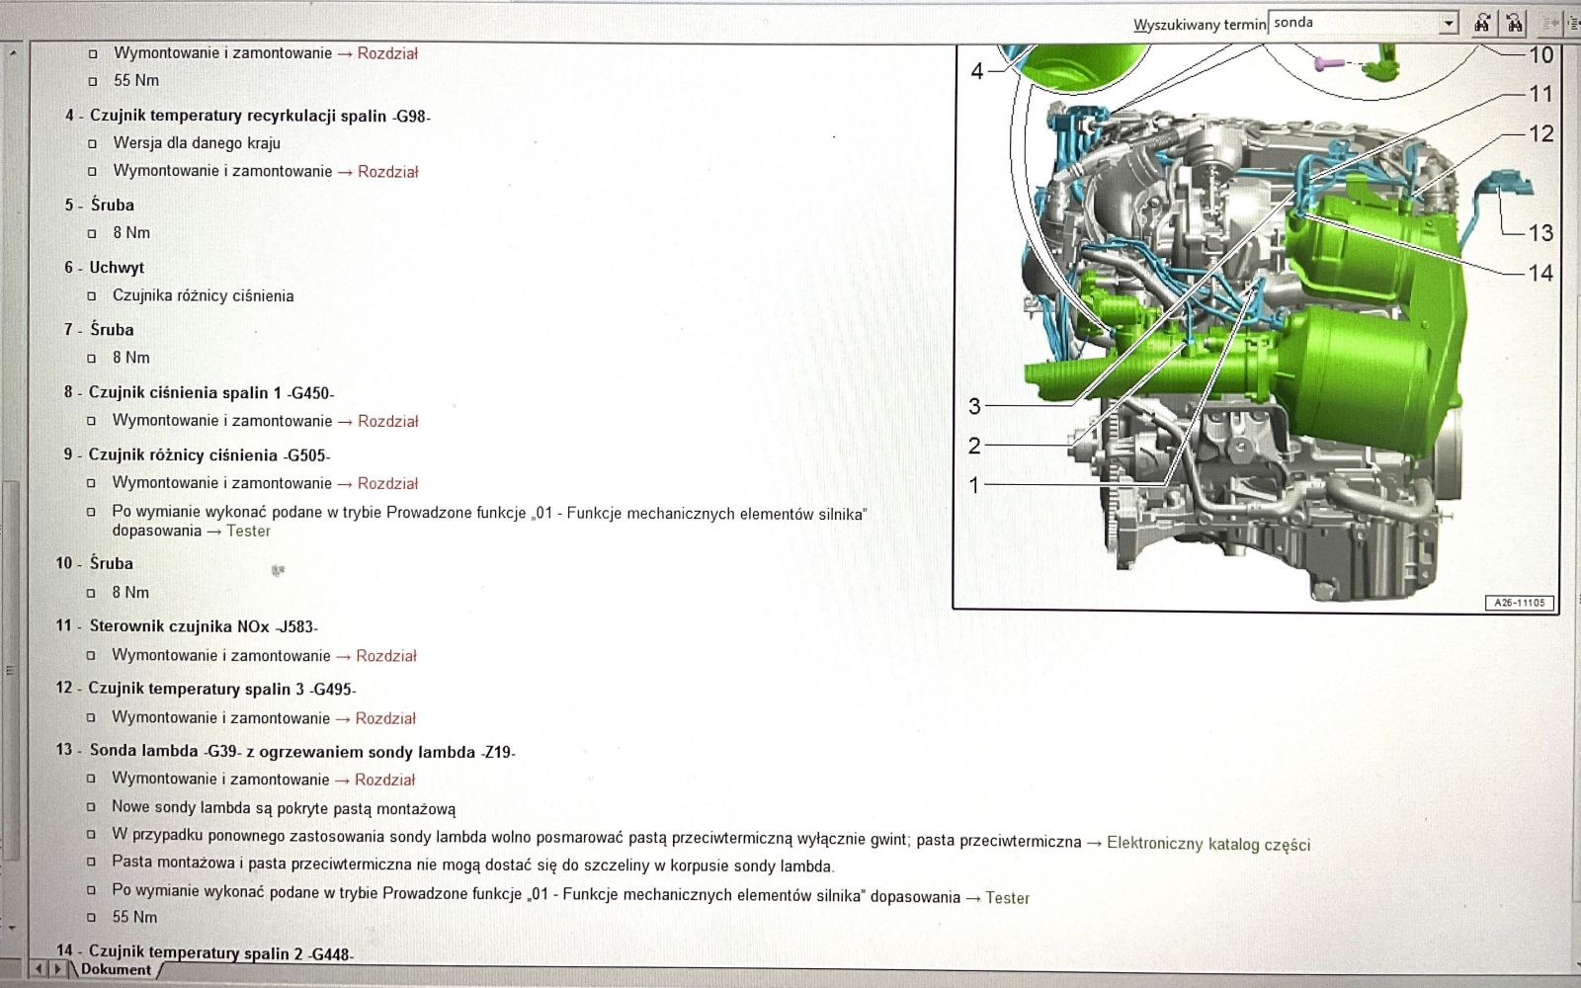Click heading "Czujnik ciśnienia spalin 1 -G450-"
Screen dimensions: 1581x988
pyautogui.click(x=211, y=392)
